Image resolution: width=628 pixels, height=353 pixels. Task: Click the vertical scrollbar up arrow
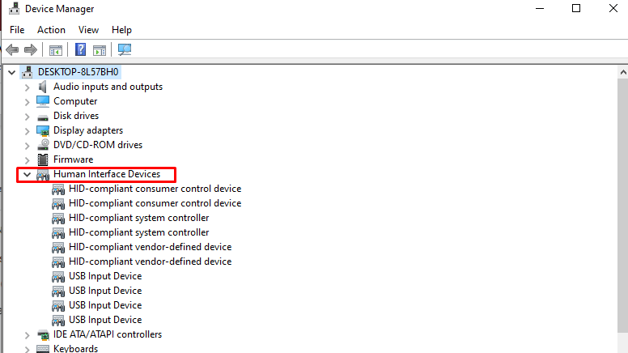(x=622, y=72)
